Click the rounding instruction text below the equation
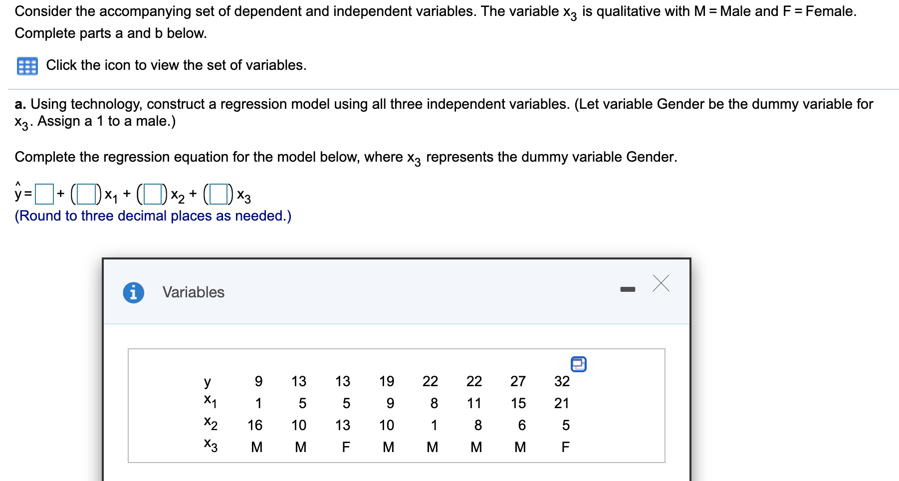Screen dimensions: 899x481 coord(152,216)
